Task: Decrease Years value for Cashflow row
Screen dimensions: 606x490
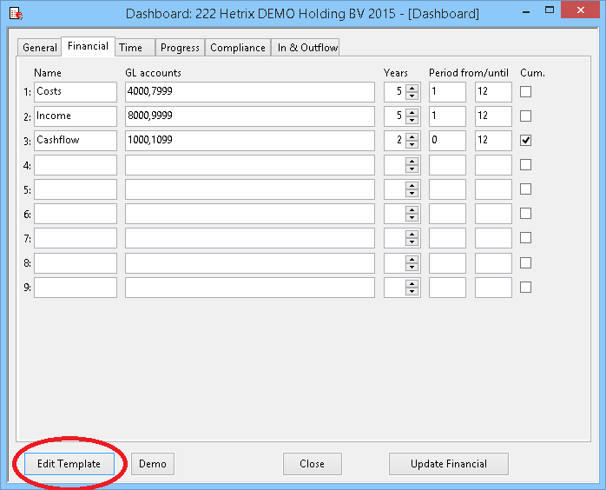Action: tap(412, 144)
